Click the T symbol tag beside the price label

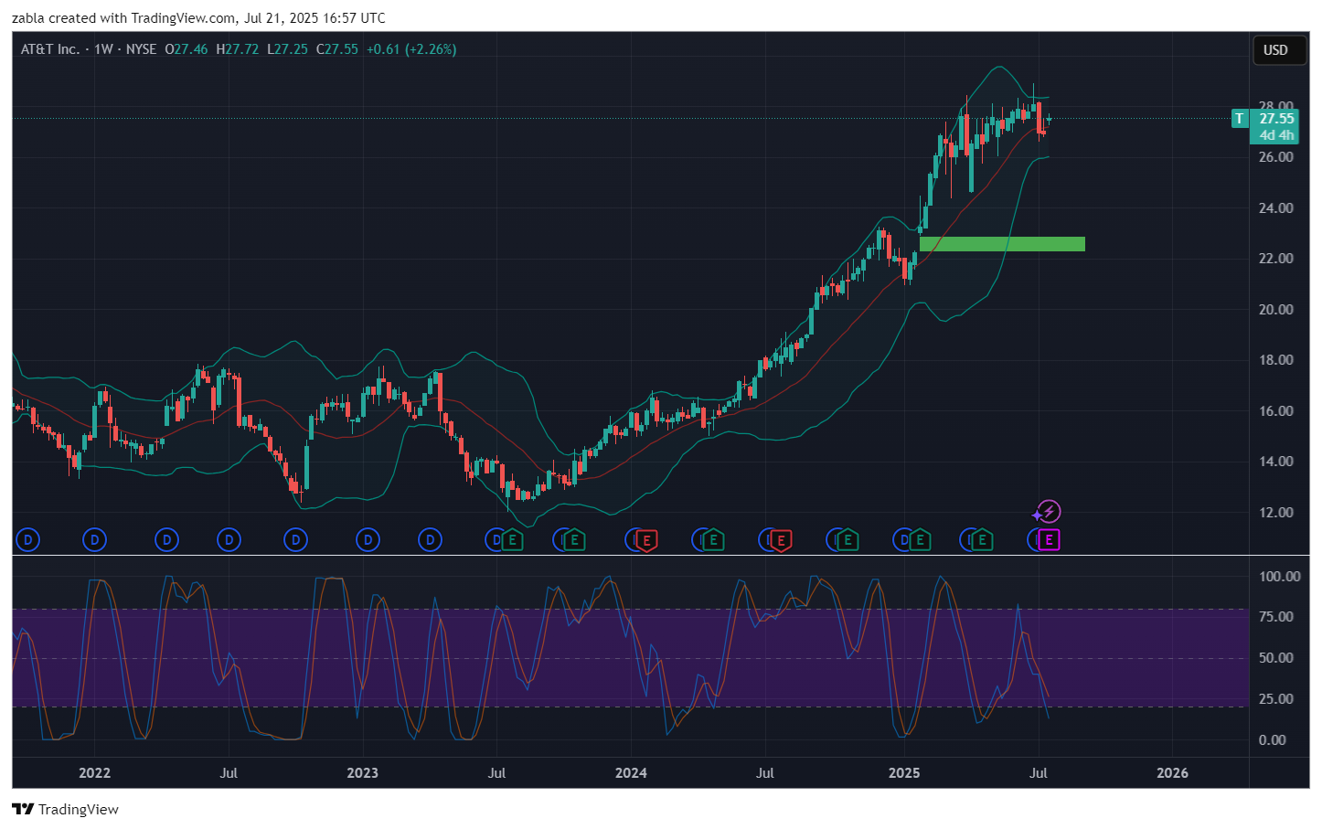(x=1240, y=119)
